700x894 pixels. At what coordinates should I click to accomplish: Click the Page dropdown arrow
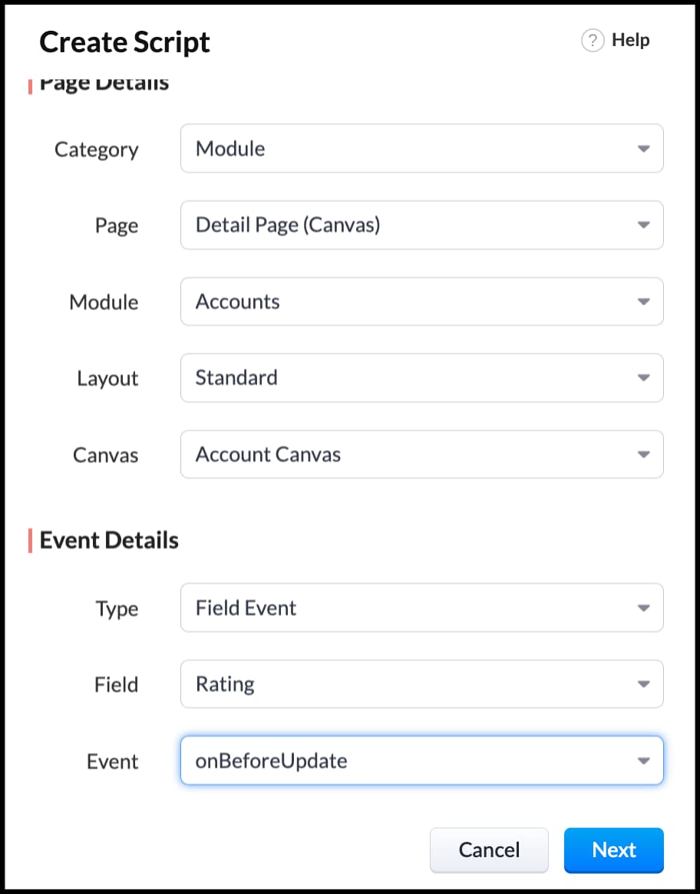[x=644, y=225]
